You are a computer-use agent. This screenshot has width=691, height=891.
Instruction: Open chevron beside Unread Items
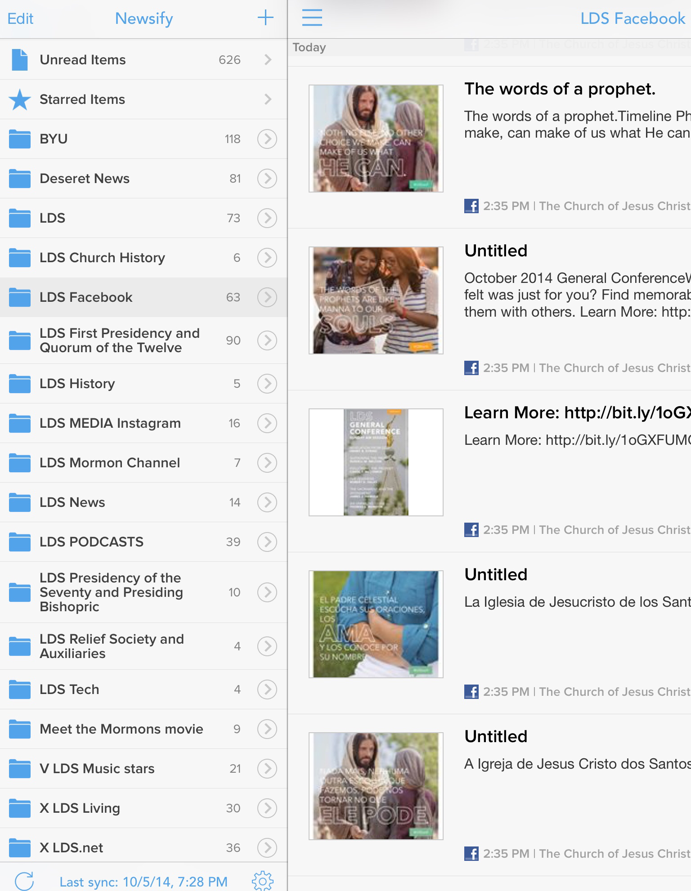tap(268, 60)
